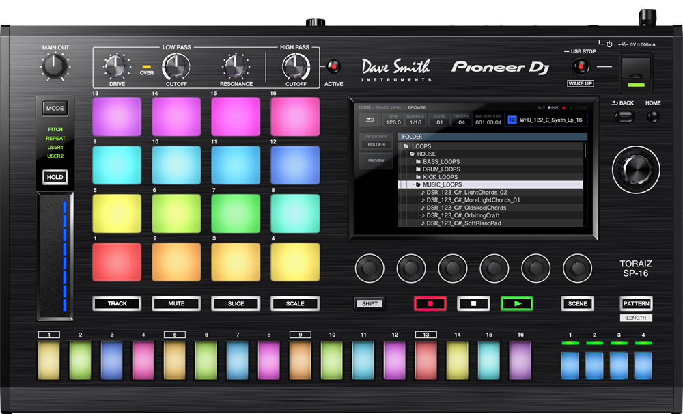Hit the blue performance pad 12
This screenshot has height=414, width=683.
[295, 165]
